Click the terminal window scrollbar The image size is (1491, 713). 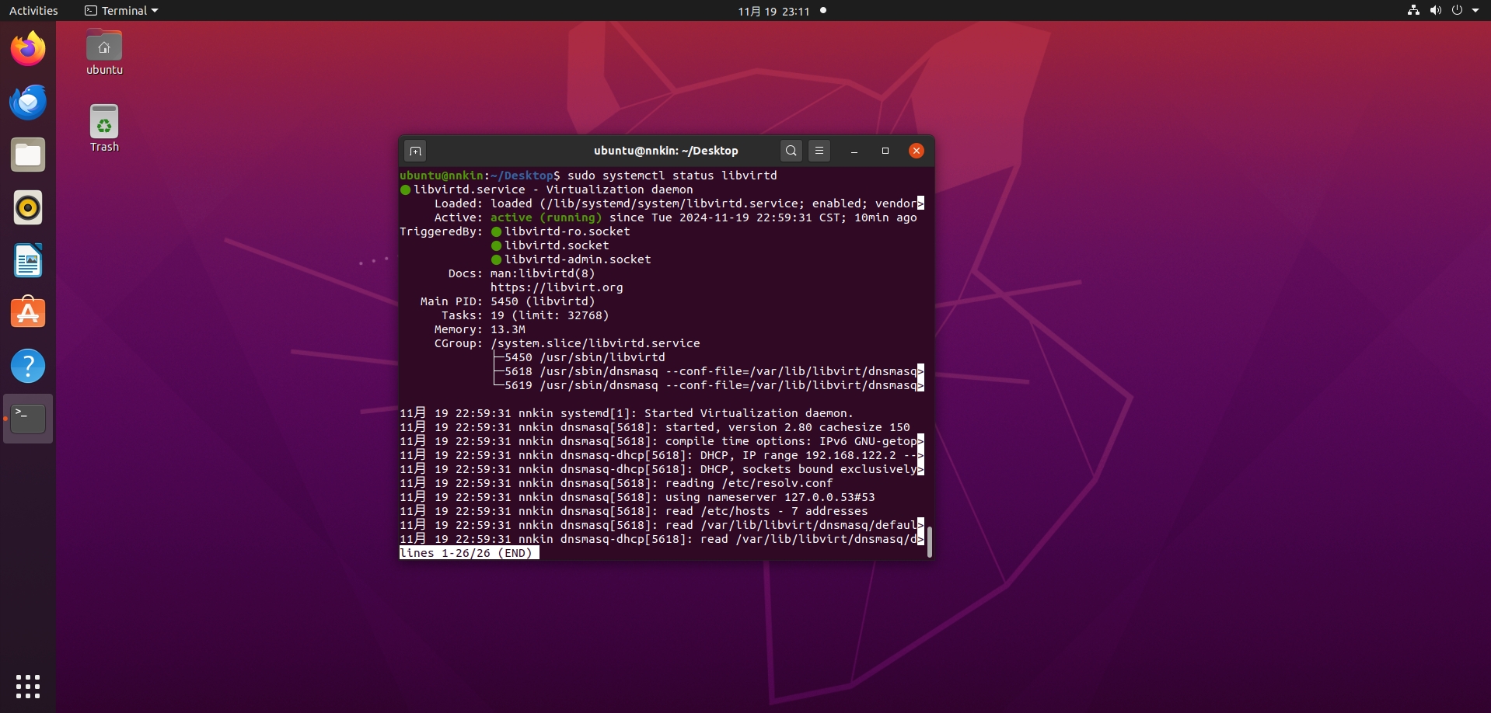[x=929, y=541]
